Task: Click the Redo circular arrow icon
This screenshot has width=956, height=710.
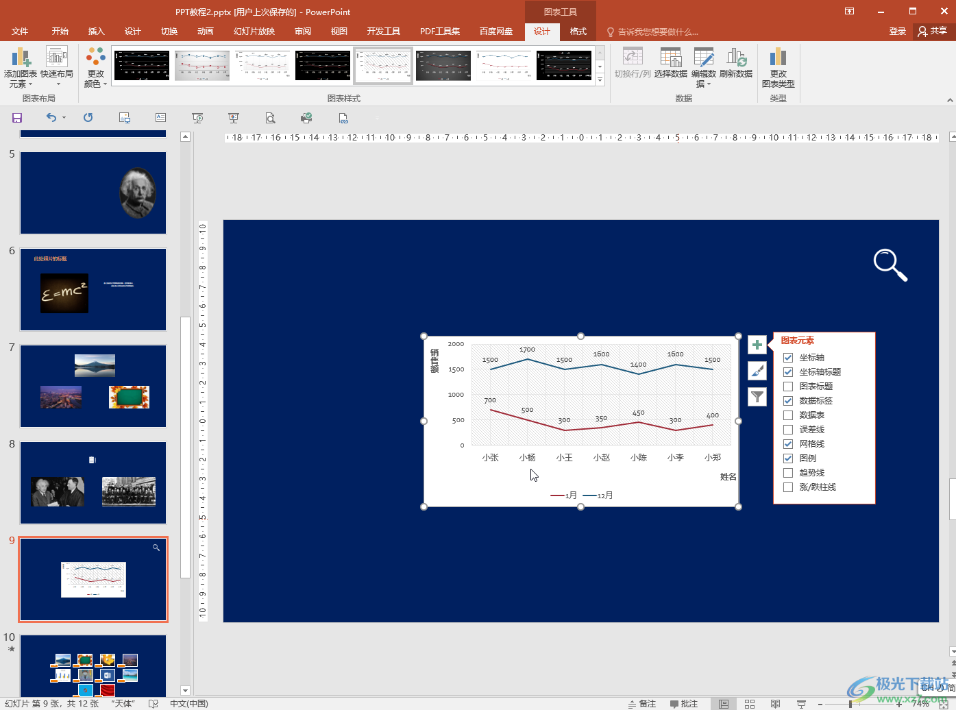Action: tap(88, 118)
